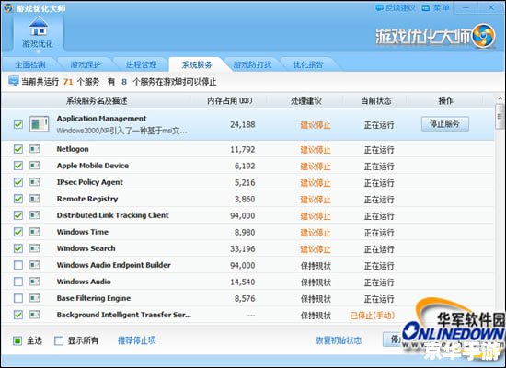The image size is (506, 368).
Task: Select the Netlogon service name
Action: tap(73, 149)
